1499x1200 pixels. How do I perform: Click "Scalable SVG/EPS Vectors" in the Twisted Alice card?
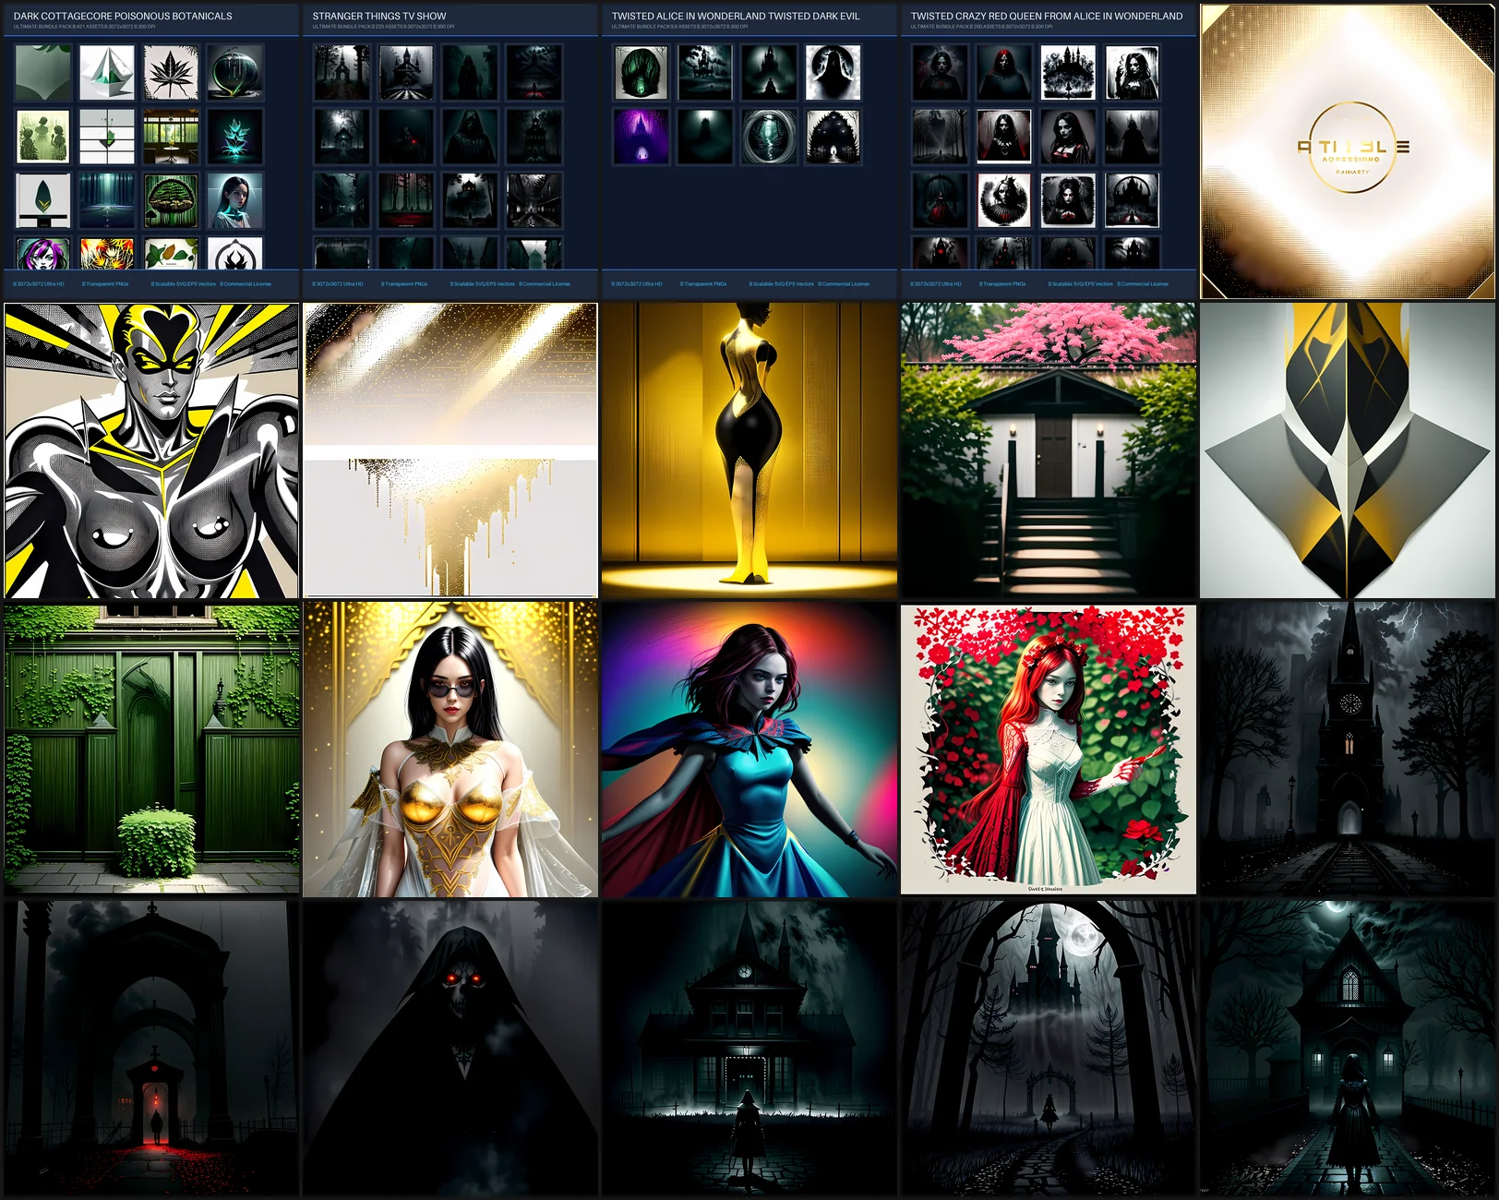coord(782,284)
